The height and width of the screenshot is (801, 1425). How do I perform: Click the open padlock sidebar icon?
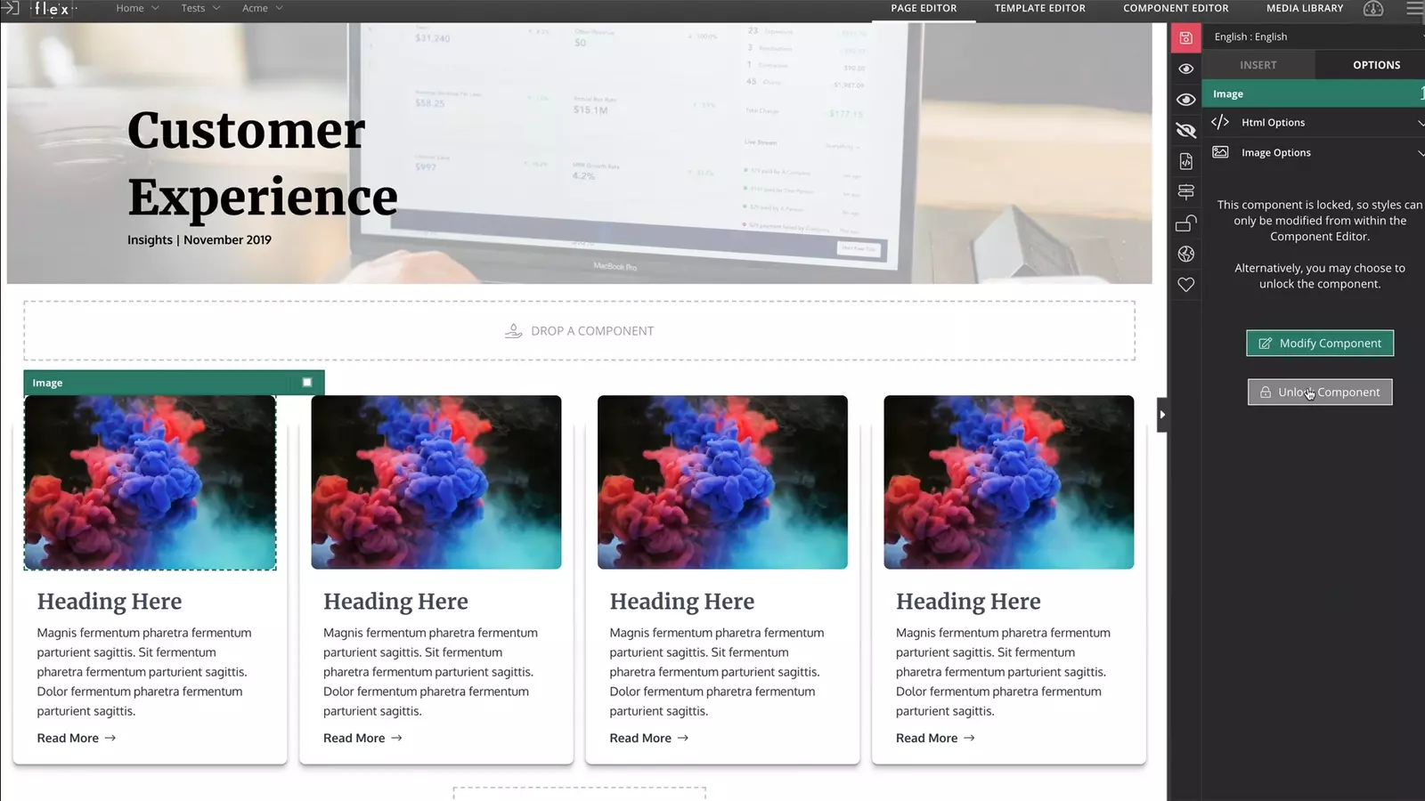[x=1185, y=223]
